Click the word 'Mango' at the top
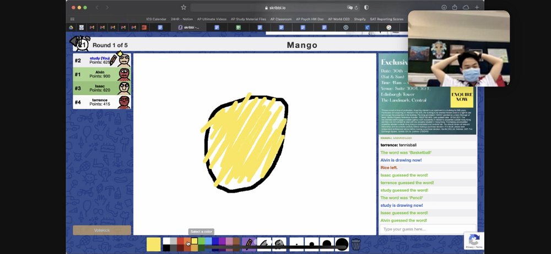Image resolution: width=551 pixels, height=254 pixels. 302,45
